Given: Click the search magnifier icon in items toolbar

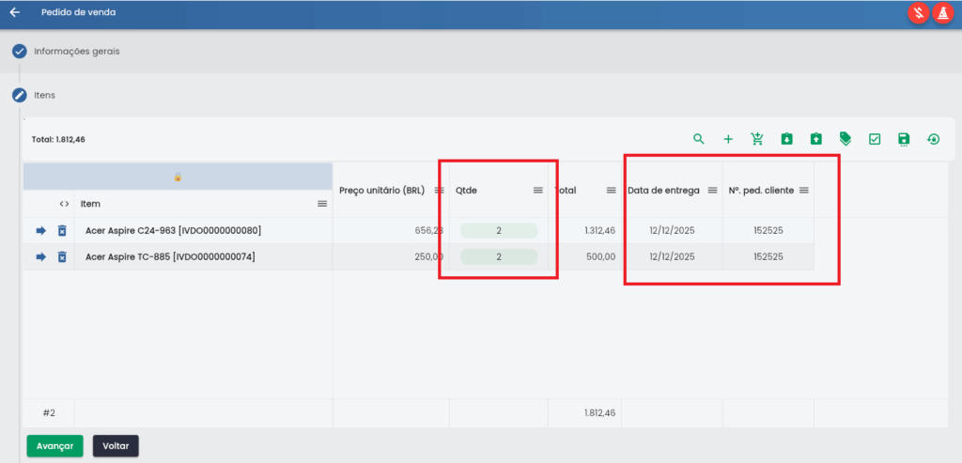Looking at the screenshot, I should click(698, 139).
